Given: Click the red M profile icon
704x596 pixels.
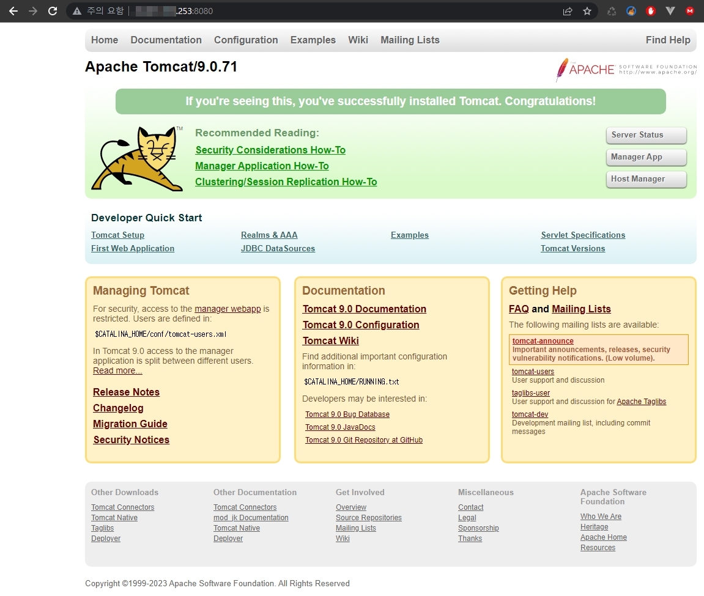Looking at the screenshot, I should pos(690,11).
